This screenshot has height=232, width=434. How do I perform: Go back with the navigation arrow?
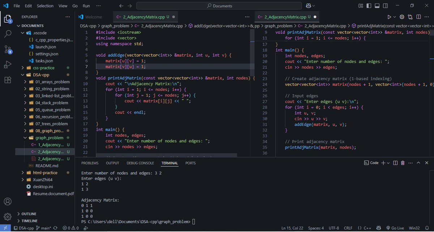122,6
